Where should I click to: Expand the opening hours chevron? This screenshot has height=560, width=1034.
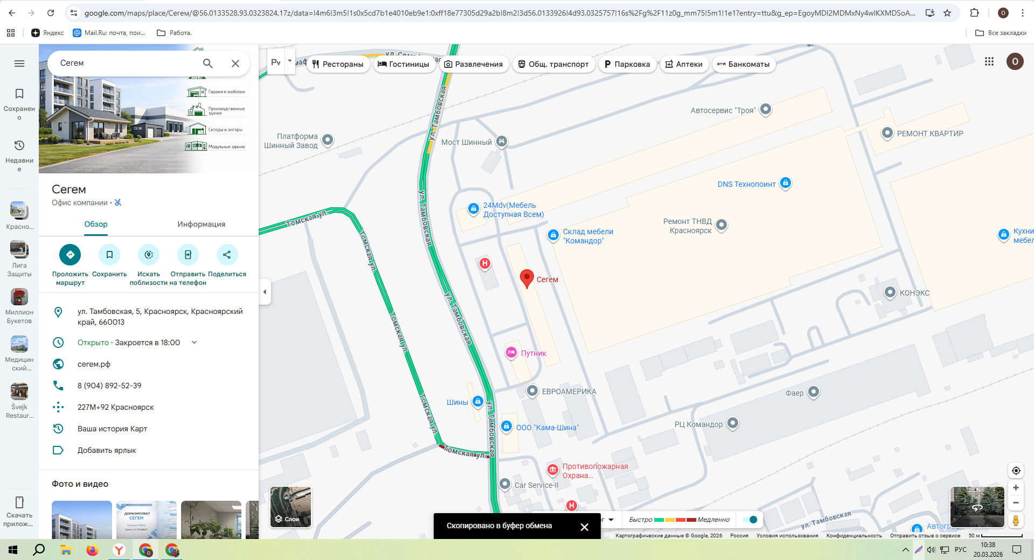(x=194, y=342)
